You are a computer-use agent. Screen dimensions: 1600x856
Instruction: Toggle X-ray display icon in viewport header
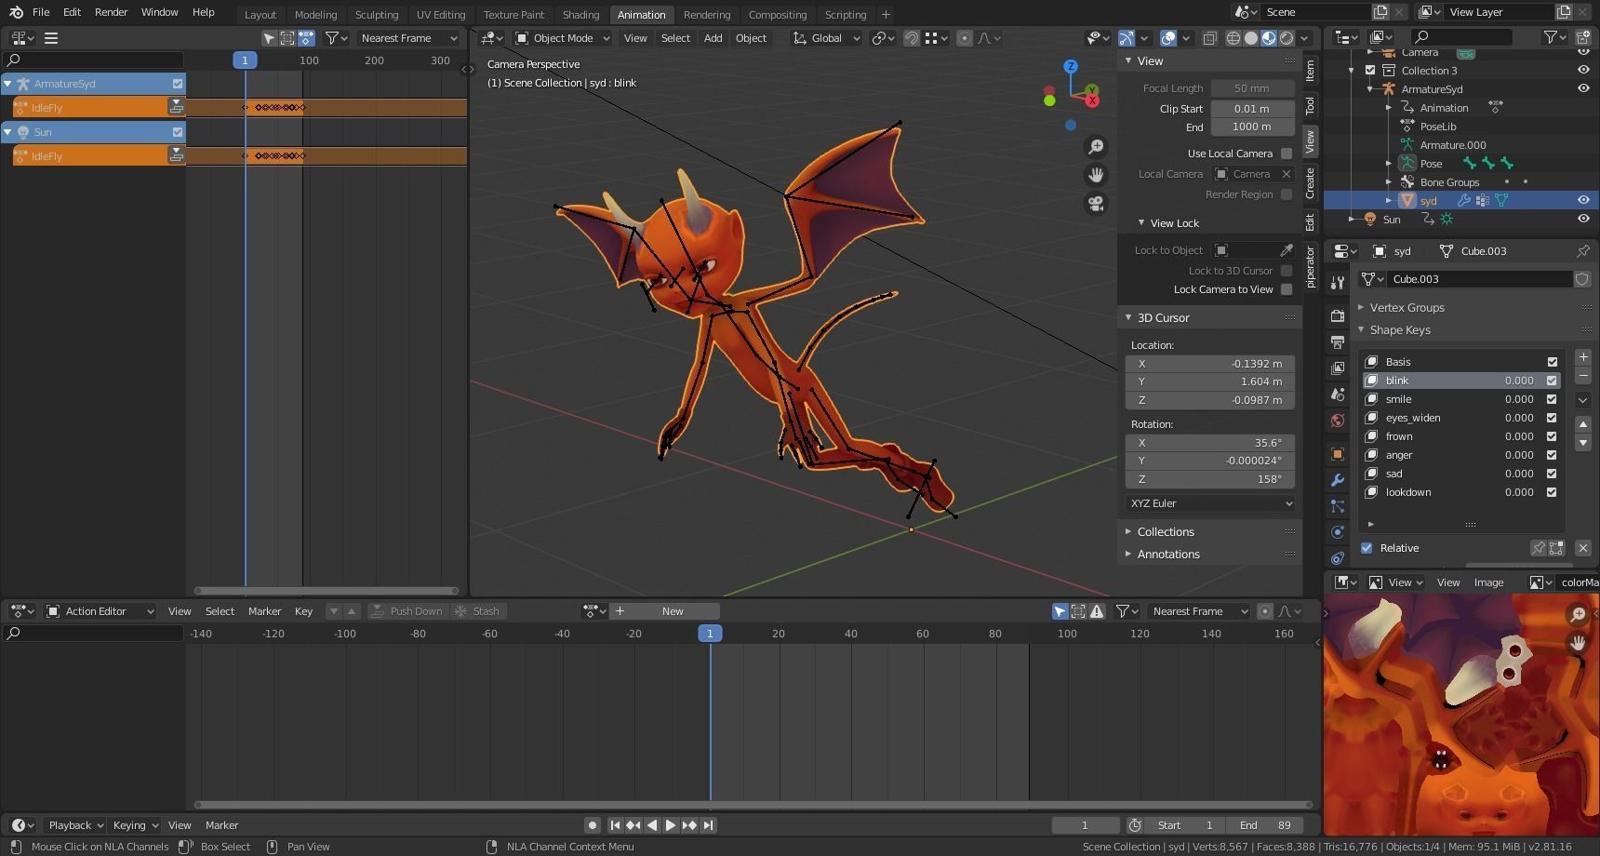pyautogui.click(x=1209, y=38)
